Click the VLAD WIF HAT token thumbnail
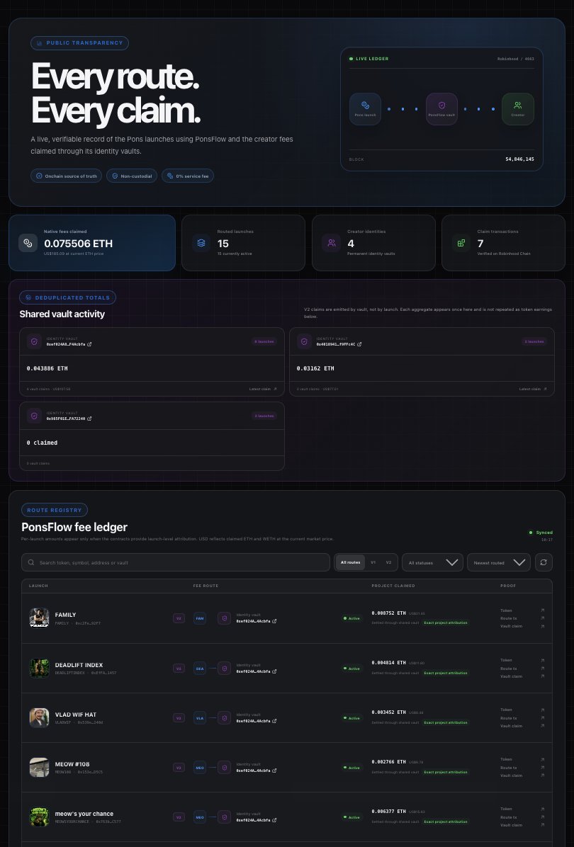Image resolution: width=574 pixels, height=847 pixels. 39,718
